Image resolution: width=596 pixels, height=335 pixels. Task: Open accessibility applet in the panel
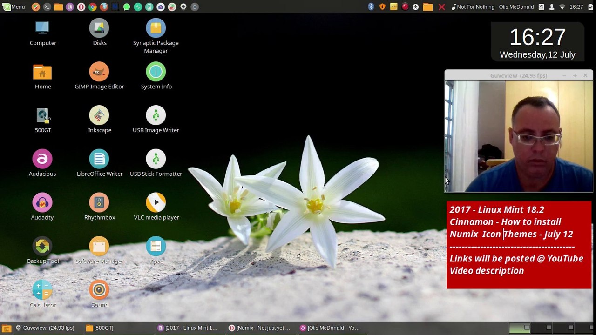416,7
